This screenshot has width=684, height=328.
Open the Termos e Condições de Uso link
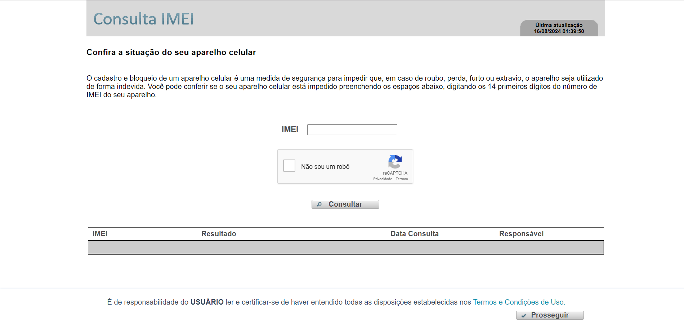pos(519,302)
